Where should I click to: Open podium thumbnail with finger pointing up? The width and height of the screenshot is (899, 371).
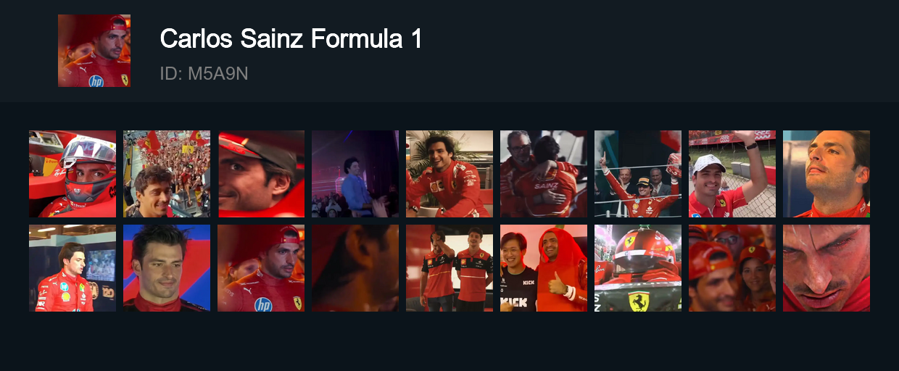coord(638,174)
